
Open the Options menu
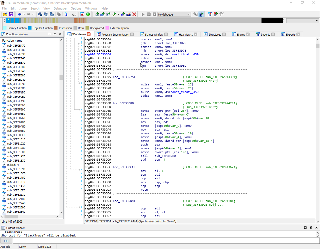[x=76, y=8]
